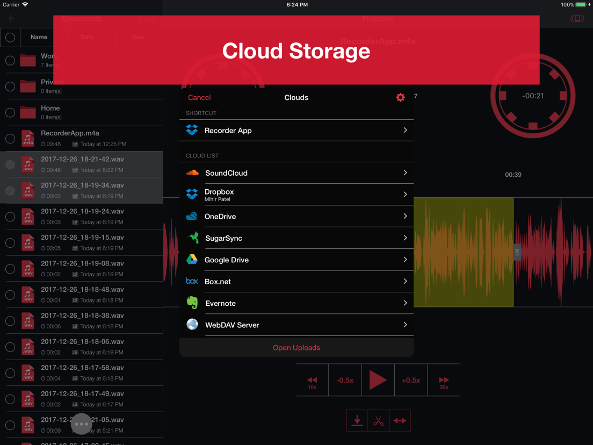This screenshot has height=445, width=593.
Task: Open the Clouds settings gear
Action: [400, 97]
